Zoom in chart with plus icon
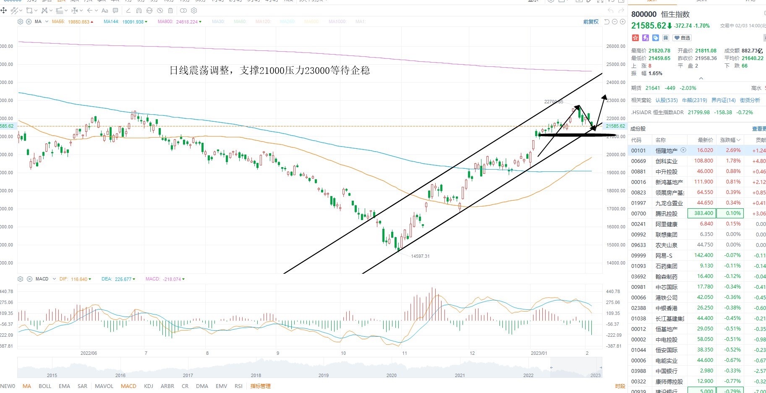 point(622,21)
